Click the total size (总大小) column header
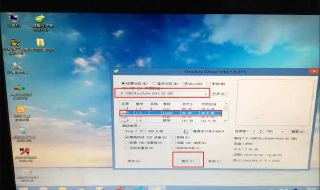 click(x=187, y=104)
